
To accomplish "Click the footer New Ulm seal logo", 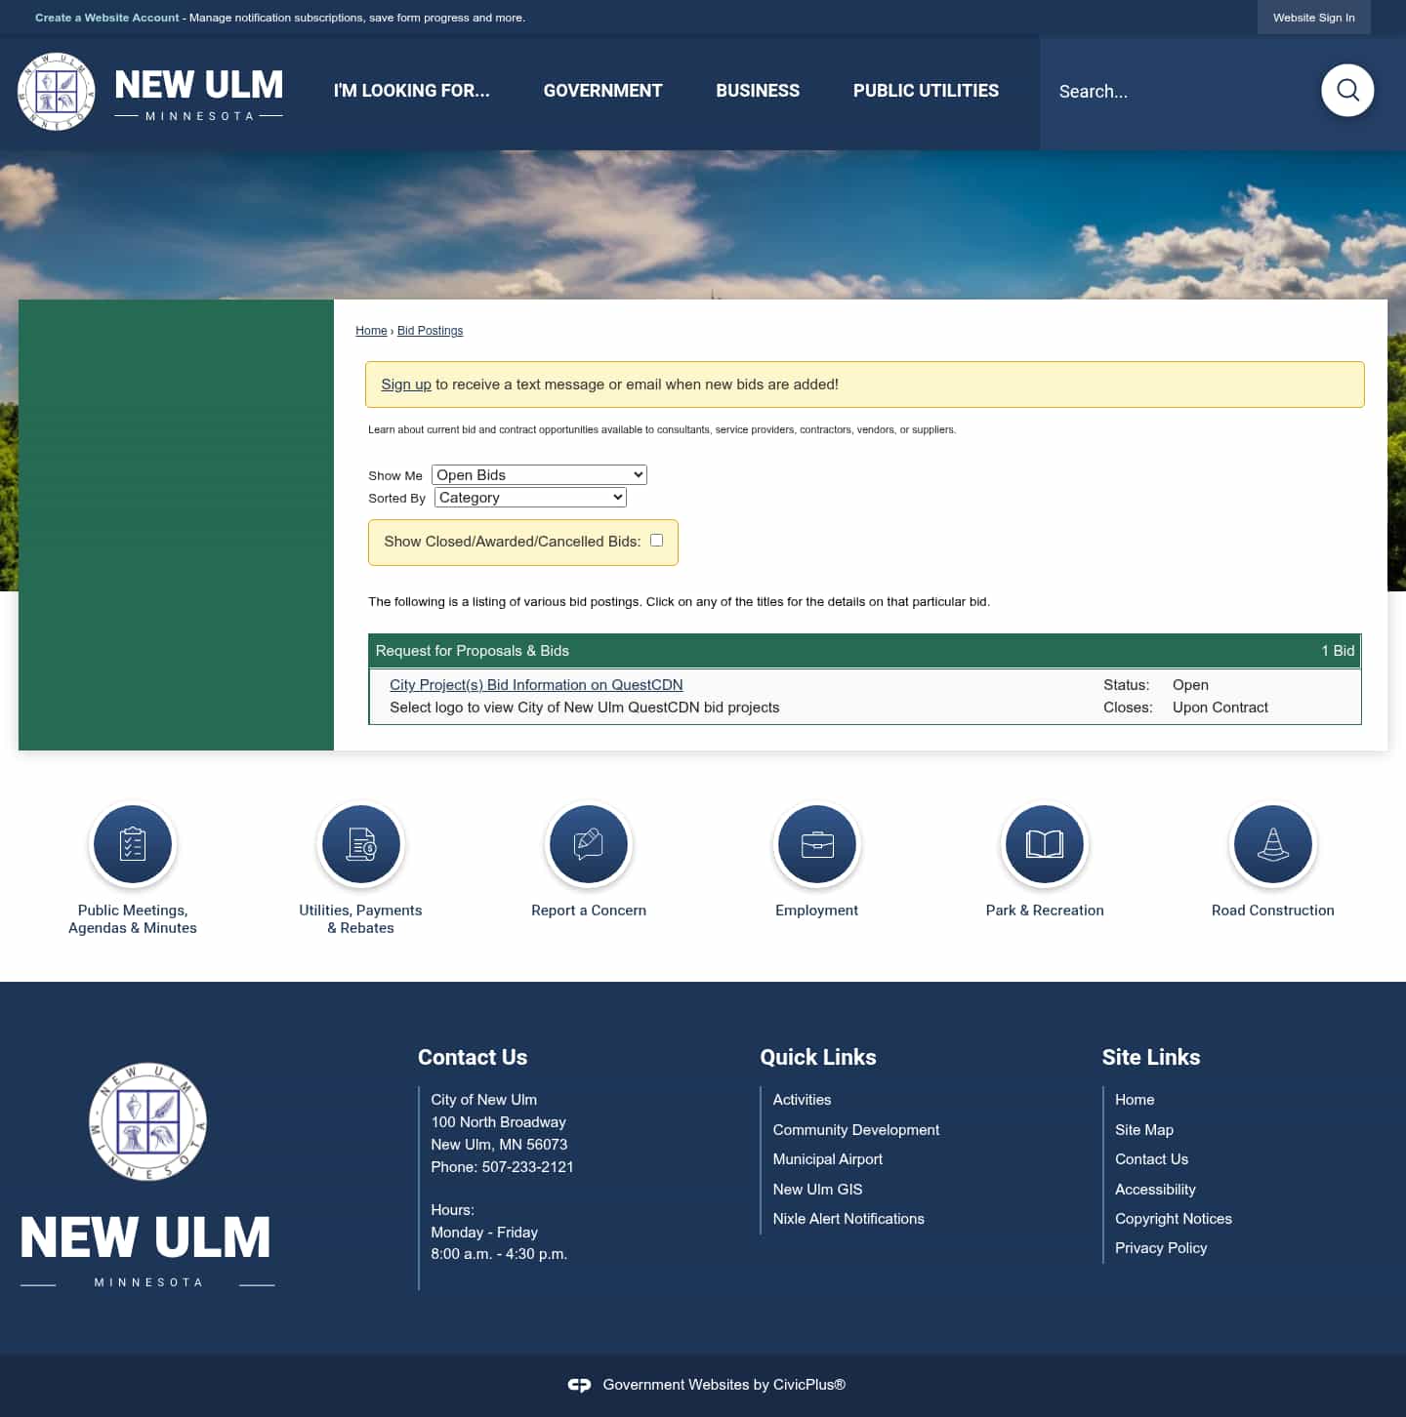I will click(147, 1121).
